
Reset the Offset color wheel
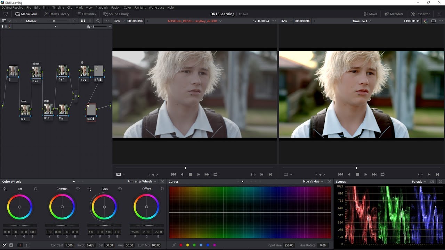pyautogui.click(x=162, y=189)
